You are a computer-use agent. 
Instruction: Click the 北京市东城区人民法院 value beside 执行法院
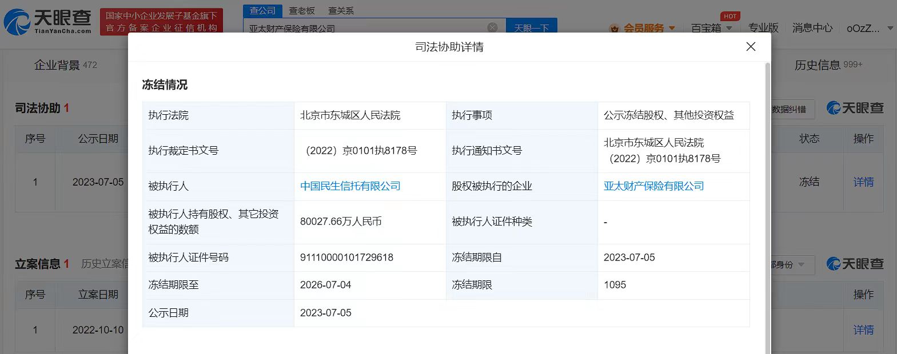click(x=350, y=115)
